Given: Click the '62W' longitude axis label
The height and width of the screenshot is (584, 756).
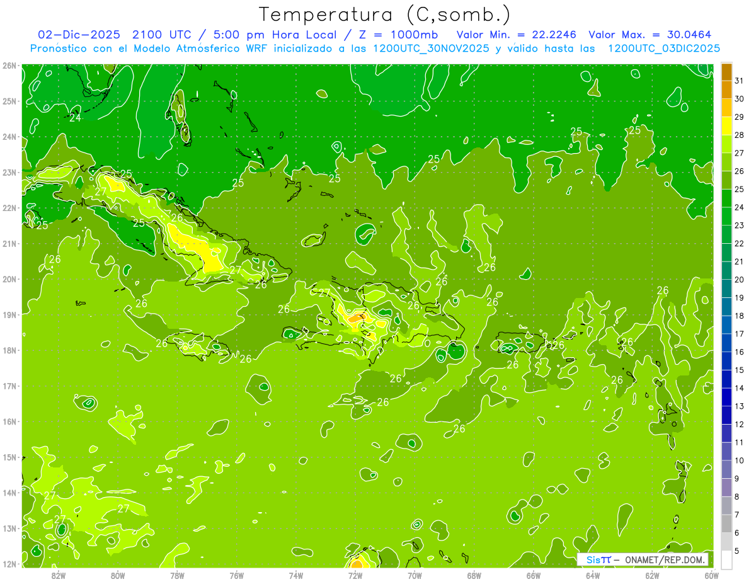Looking at the screenshot, I should [x=652, y=575].
